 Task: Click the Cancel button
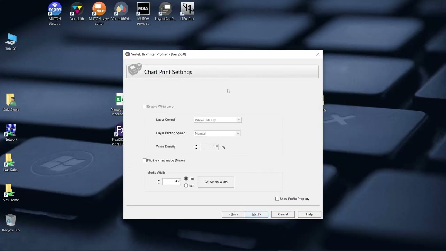tap(283, 214)
